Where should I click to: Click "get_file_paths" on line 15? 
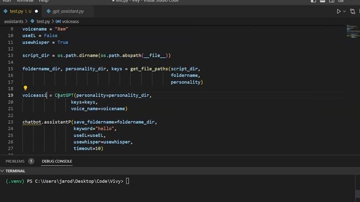149,68
